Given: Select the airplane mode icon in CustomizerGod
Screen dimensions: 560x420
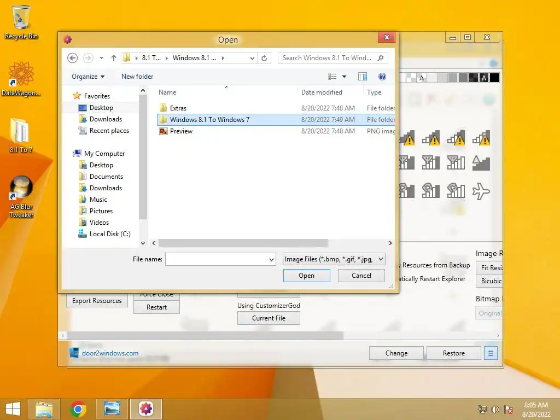Looking at the screenshot, I should point(481,191).
